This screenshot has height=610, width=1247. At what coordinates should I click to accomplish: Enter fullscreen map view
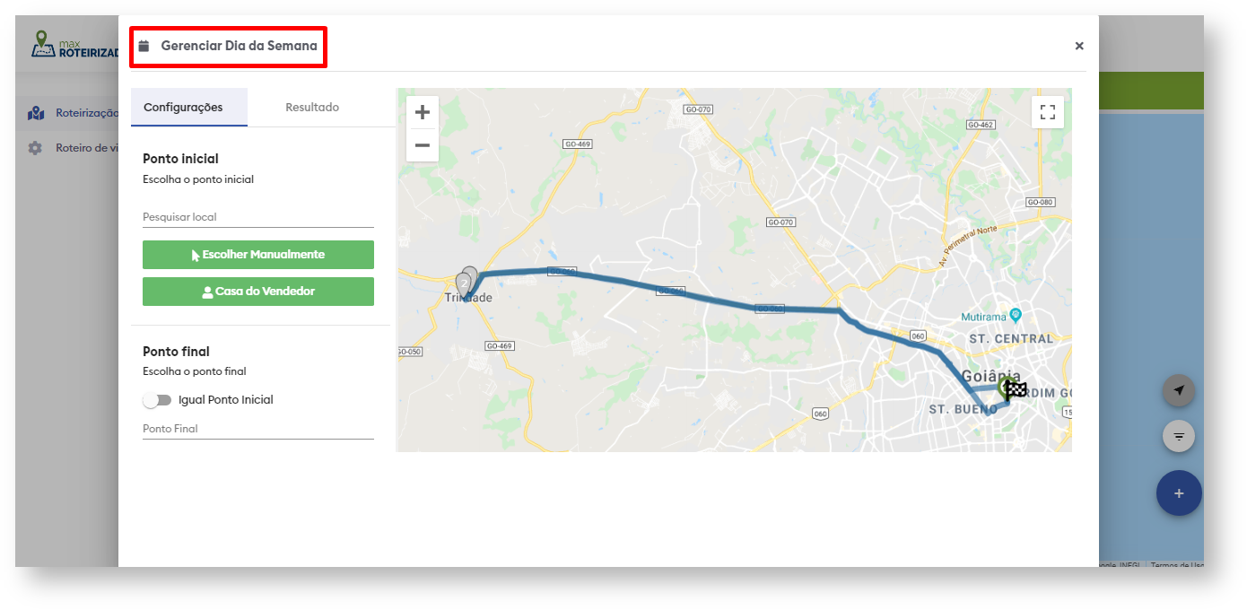[x=1047, y=112]
